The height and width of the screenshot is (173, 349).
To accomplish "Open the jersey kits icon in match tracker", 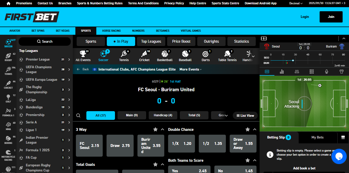I will point(341,72).
